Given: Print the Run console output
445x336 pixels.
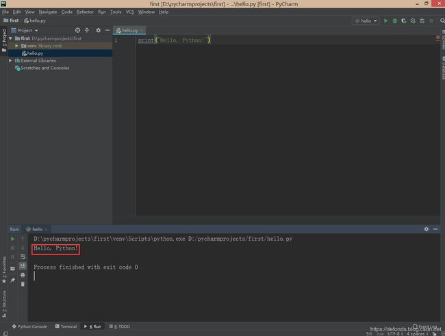Looking at the screenshot, I should click(23, 275).
